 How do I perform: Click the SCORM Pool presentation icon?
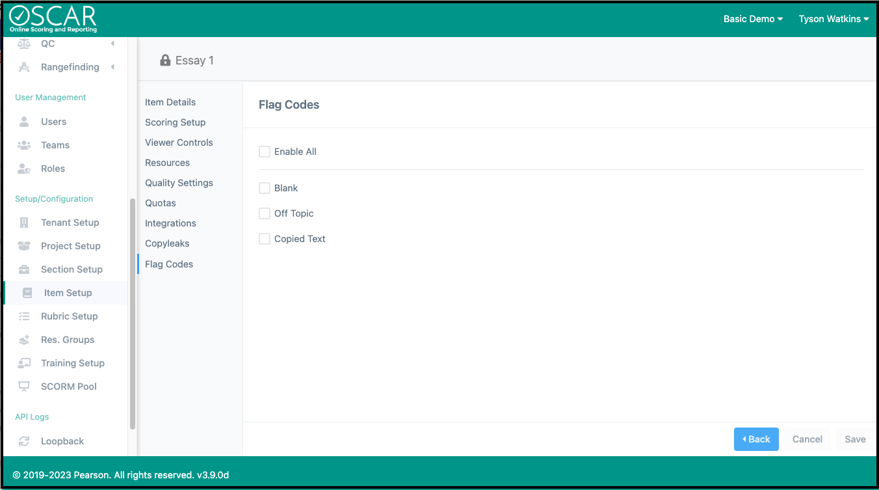click(24, 387)
